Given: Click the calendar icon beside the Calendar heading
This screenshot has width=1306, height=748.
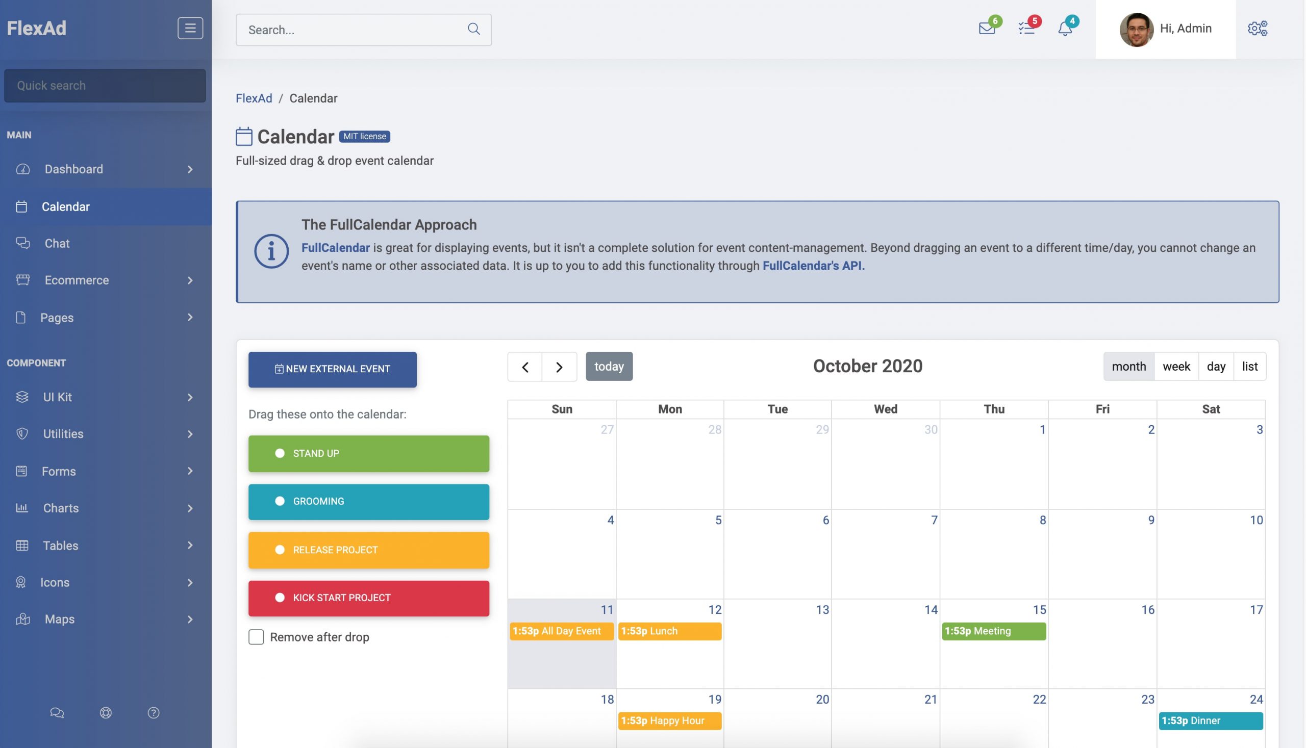Looking at the screenshot, I should coord(244,136).
